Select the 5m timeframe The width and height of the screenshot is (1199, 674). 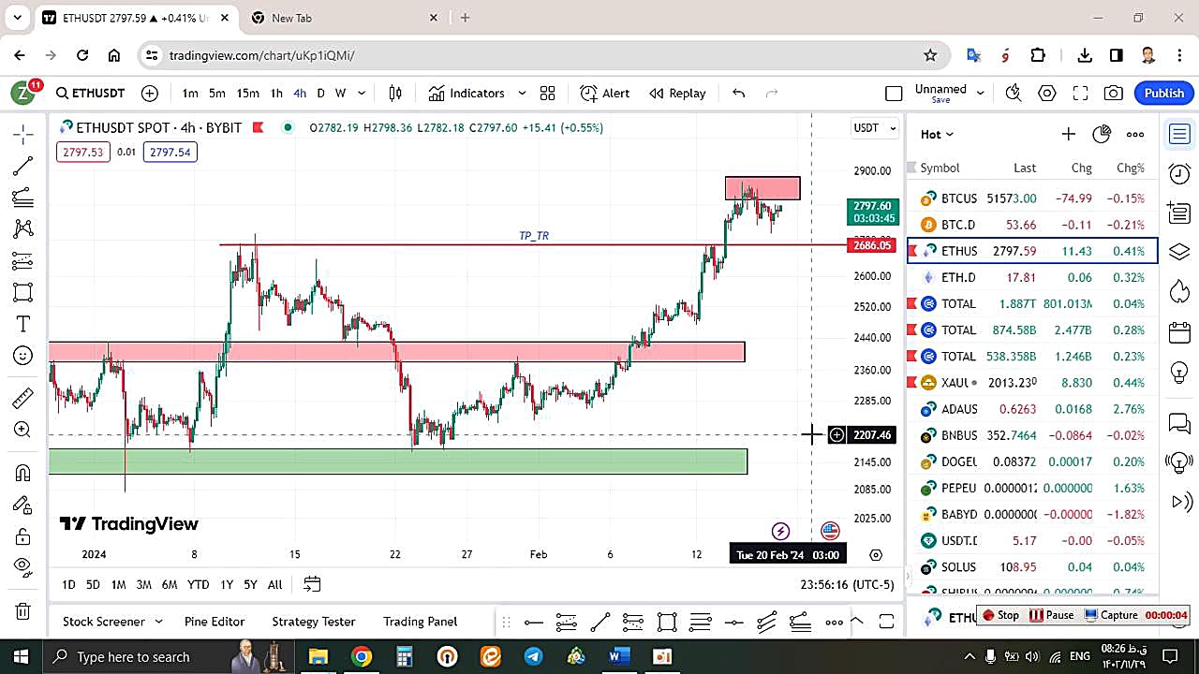pyautogui.click(x=217, y=93)
